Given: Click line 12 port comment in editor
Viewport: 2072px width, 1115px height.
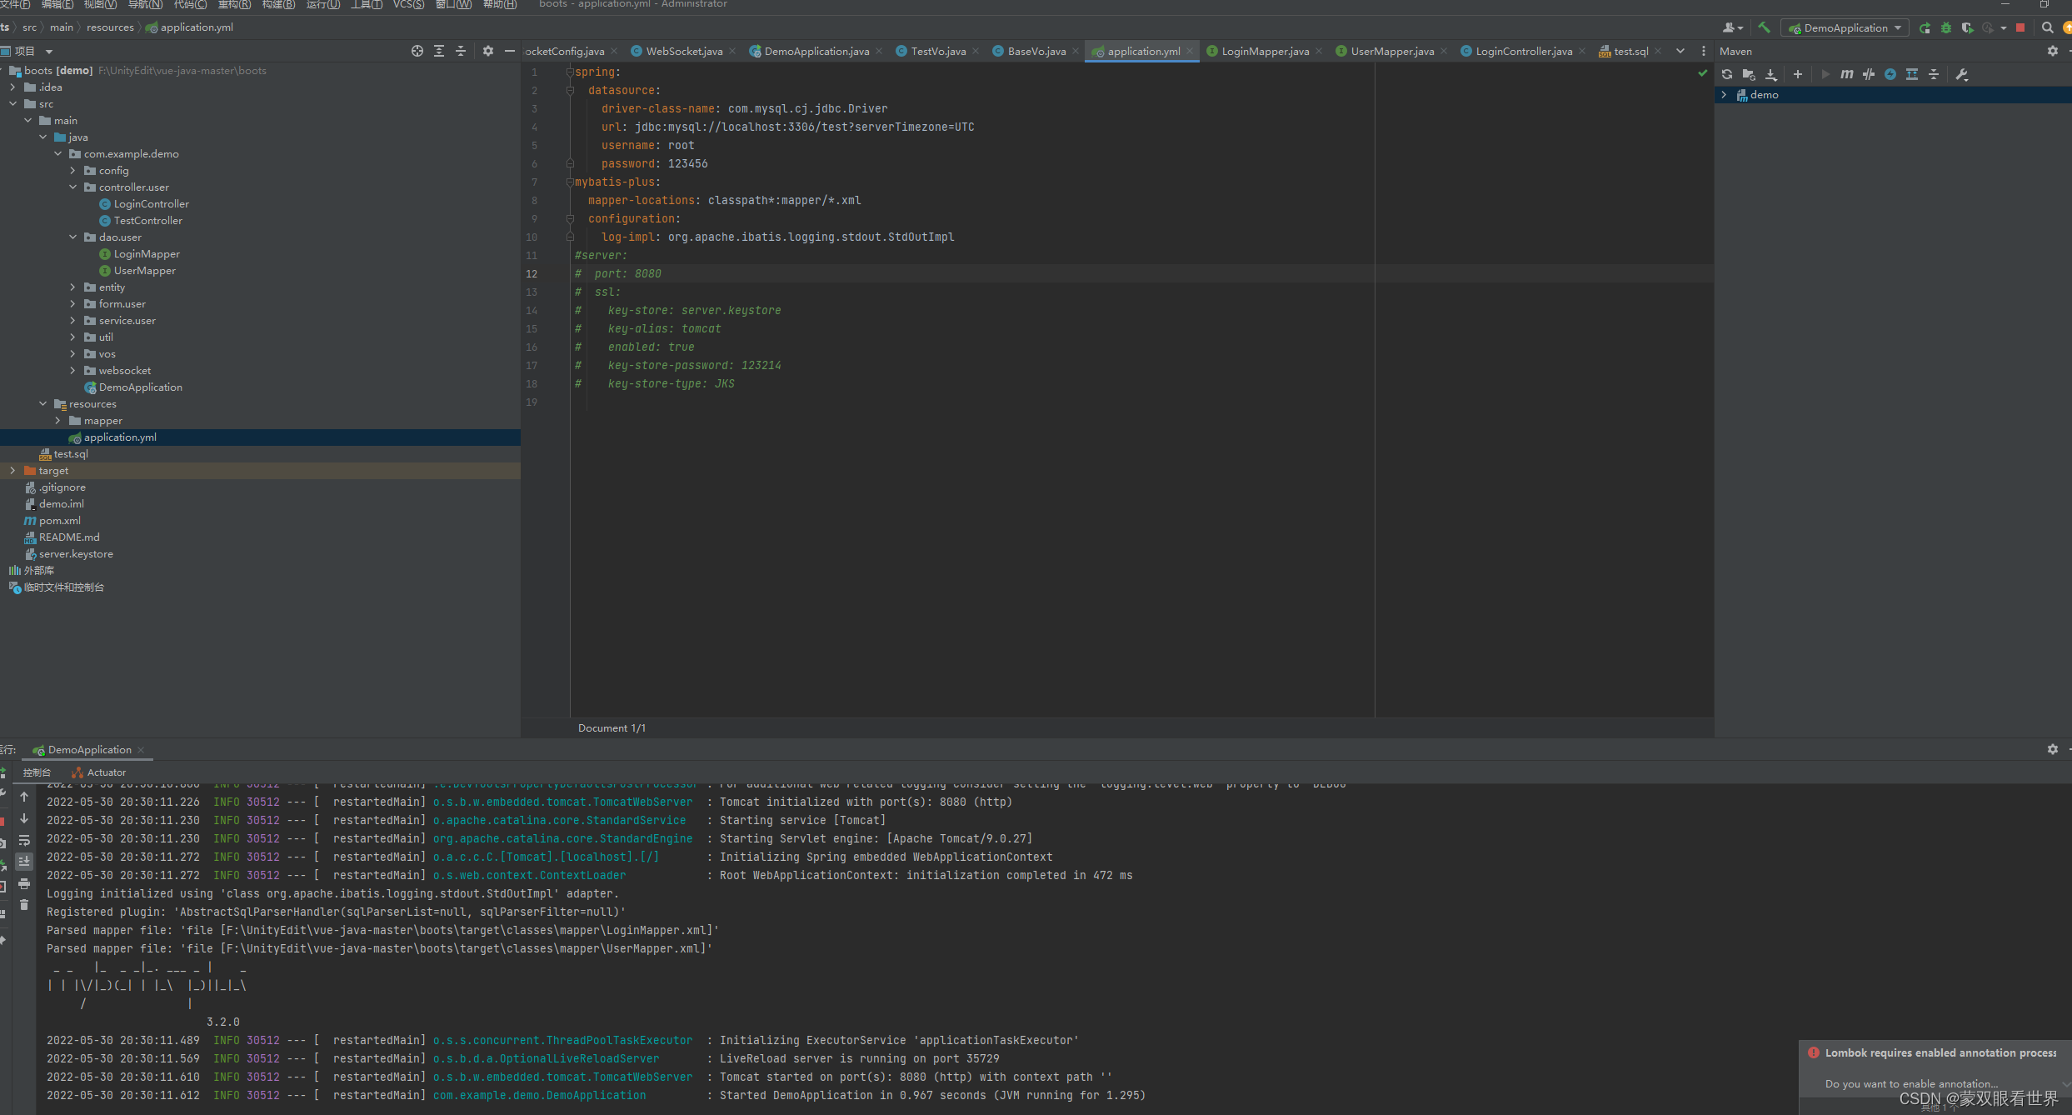Looking at the screenshot, I should point(627,273).
